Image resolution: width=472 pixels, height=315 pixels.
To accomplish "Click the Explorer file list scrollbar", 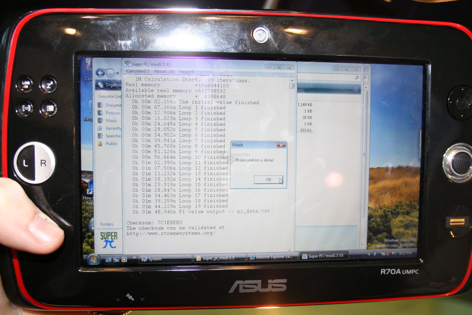I will pyautogui.click(x=364, y=154).
